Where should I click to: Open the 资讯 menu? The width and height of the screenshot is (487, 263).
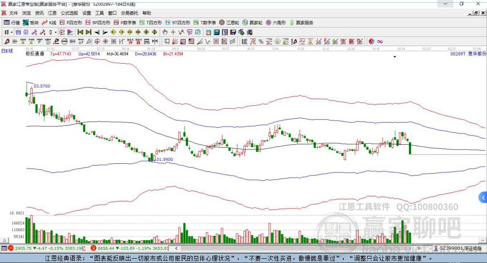tap(39, 13)
